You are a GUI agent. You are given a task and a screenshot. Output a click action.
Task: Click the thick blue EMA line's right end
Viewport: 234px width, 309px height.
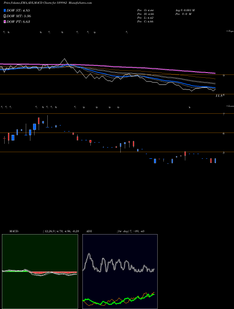215,88
